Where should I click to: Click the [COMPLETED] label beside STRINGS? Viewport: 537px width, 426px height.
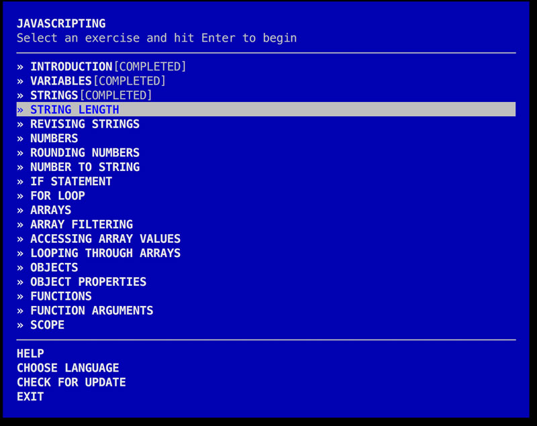click(115, 95)
